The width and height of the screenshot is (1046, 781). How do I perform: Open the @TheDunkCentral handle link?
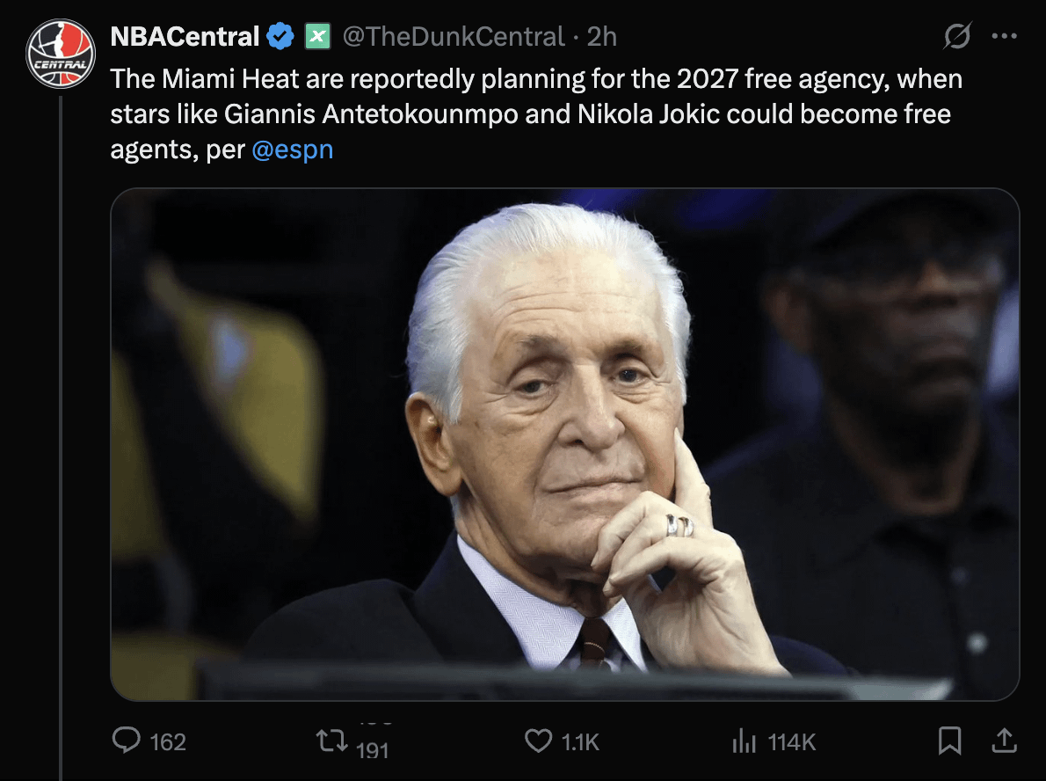click(453, 37)
